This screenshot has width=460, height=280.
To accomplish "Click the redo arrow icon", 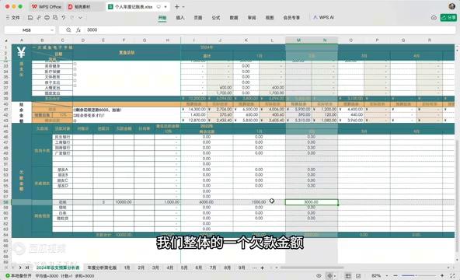I will click(71, 18).
